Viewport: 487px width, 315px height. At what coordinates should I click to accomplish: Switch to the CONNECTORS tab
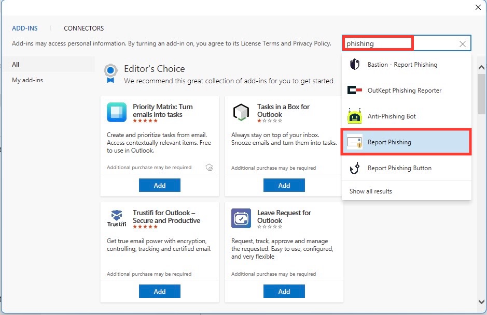click(84, 28)
